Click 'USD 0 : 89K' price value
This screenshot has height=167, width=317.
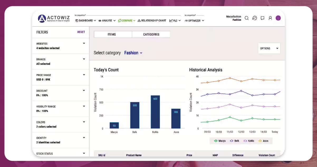click(x=44, y=80)
